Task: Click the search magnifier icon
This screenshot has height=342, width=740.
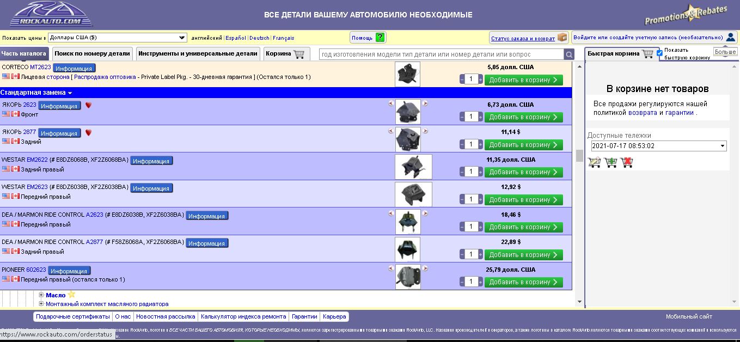Action: [569, 54]
